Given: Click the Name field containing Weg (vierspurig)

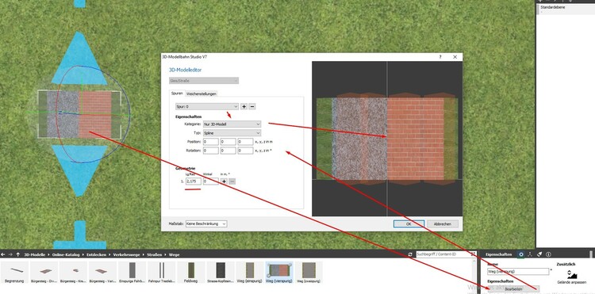Looking at the screenshot, I should pos(518,271).
